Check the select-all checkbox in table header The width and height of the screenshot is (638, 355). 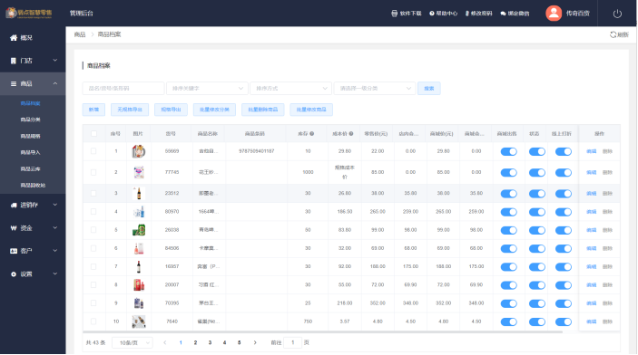click(94, 134)
